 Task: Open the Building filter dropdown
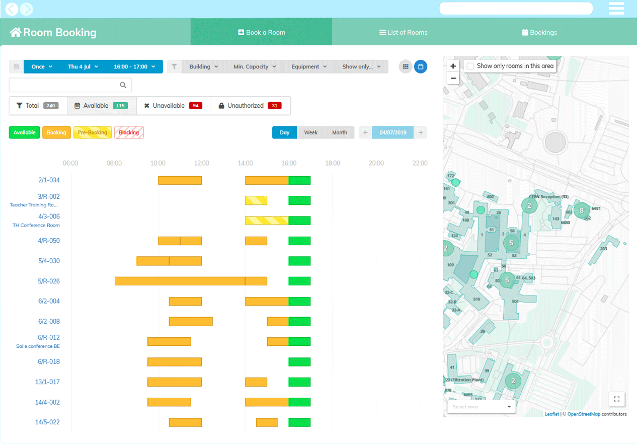tap(204, 66)
